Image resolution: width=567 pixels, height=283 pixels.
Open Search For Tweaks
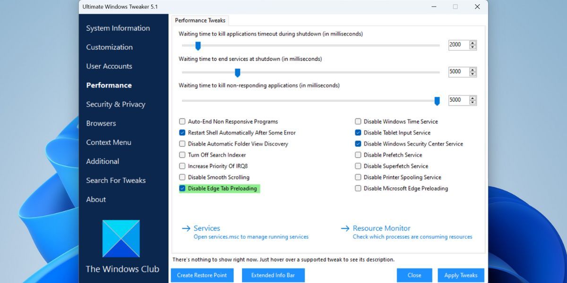point(116,180)
